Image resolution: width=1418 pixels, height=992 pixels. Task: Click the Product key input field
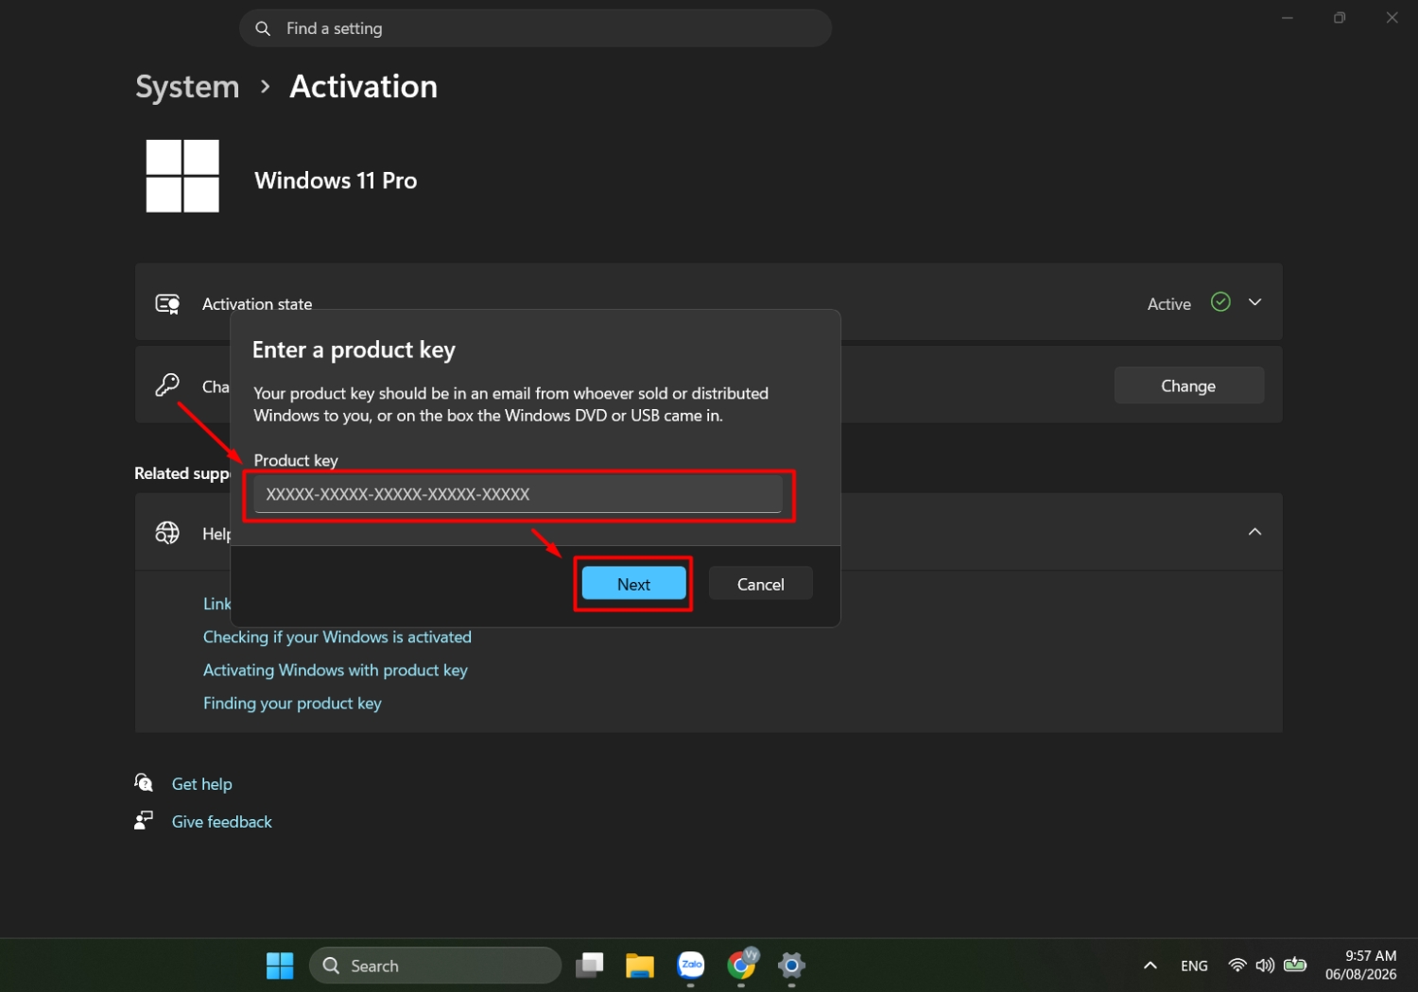pyautogui.click(x=518, y=494)
